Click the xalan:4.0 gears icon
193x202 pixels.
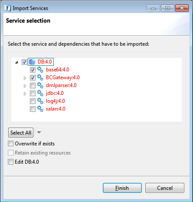40,109
